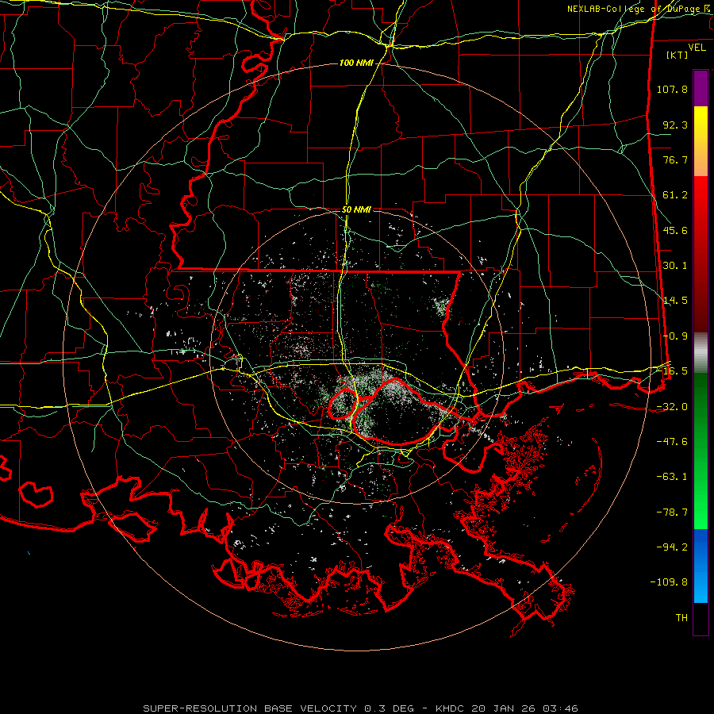Click the -47.6 velocity scale value
The image size is (714, 714).
point(672,442)
